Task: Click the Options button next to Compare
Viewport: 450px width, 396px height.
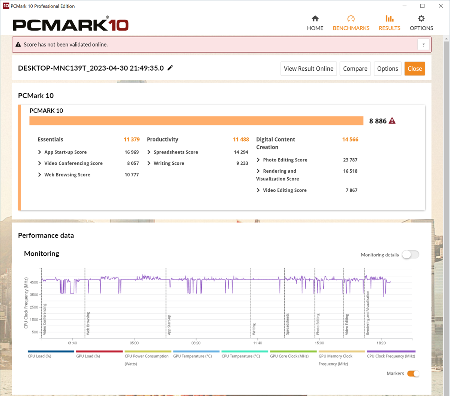Action: point(387,69)
